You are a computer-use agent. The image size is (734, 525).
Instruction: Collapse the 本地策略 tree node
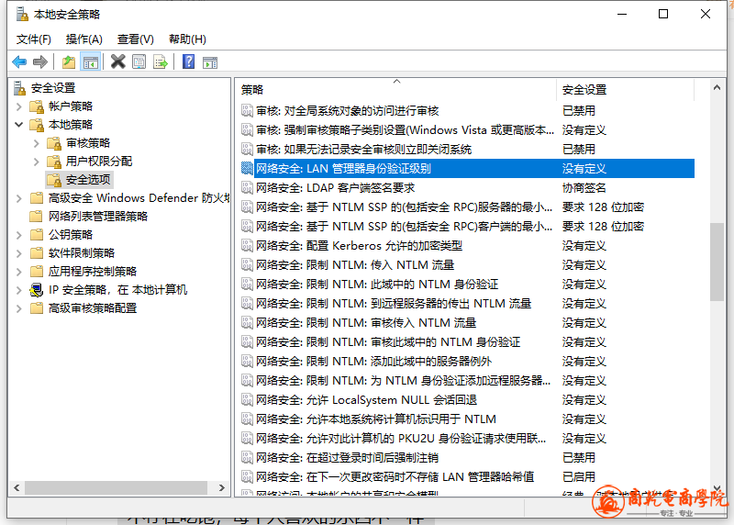[18, 125]
